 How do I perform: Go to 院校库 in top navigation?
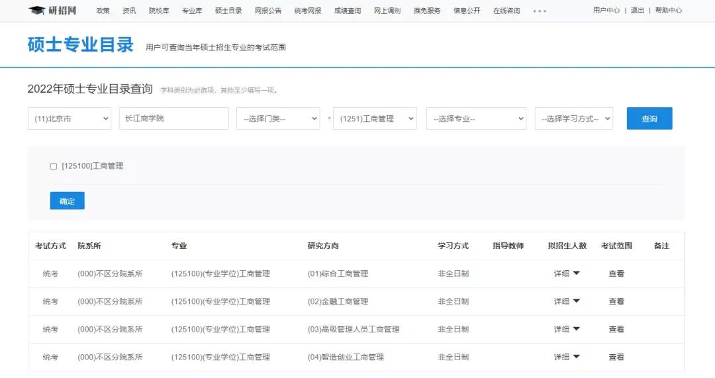click(x=159, y=11)
